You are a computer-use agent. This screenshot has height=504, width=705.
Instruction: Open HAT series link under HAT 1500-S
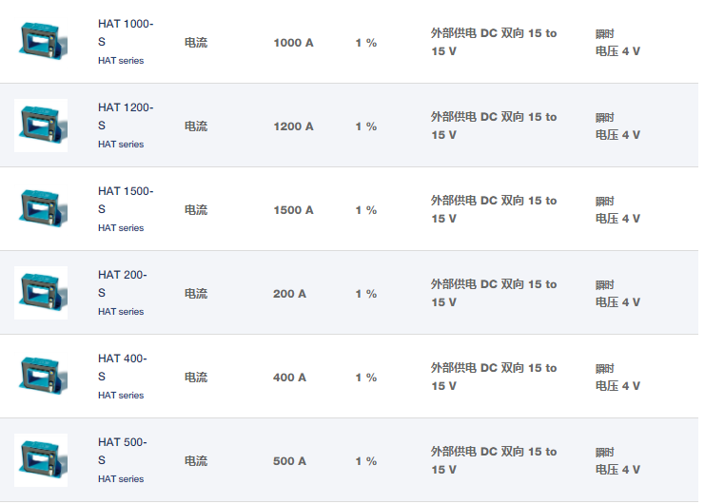click(121, 228)
